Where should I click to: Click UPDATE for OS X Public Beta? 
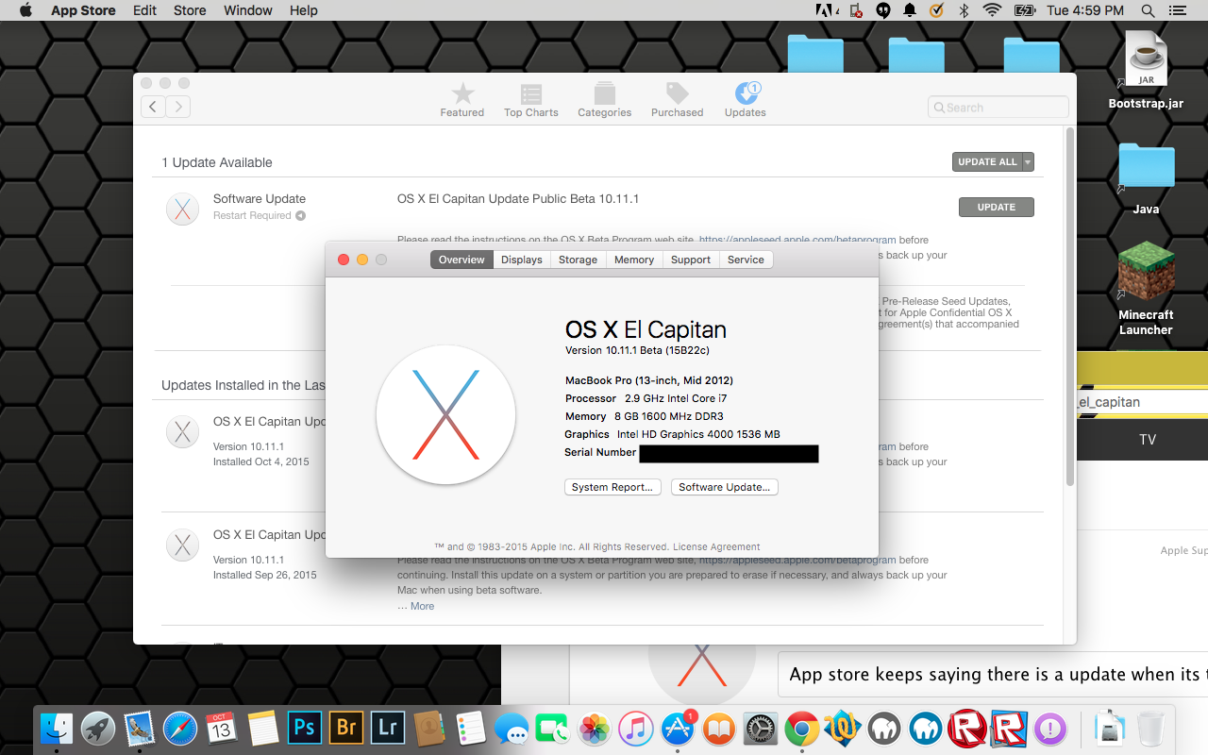click(996, 207)
